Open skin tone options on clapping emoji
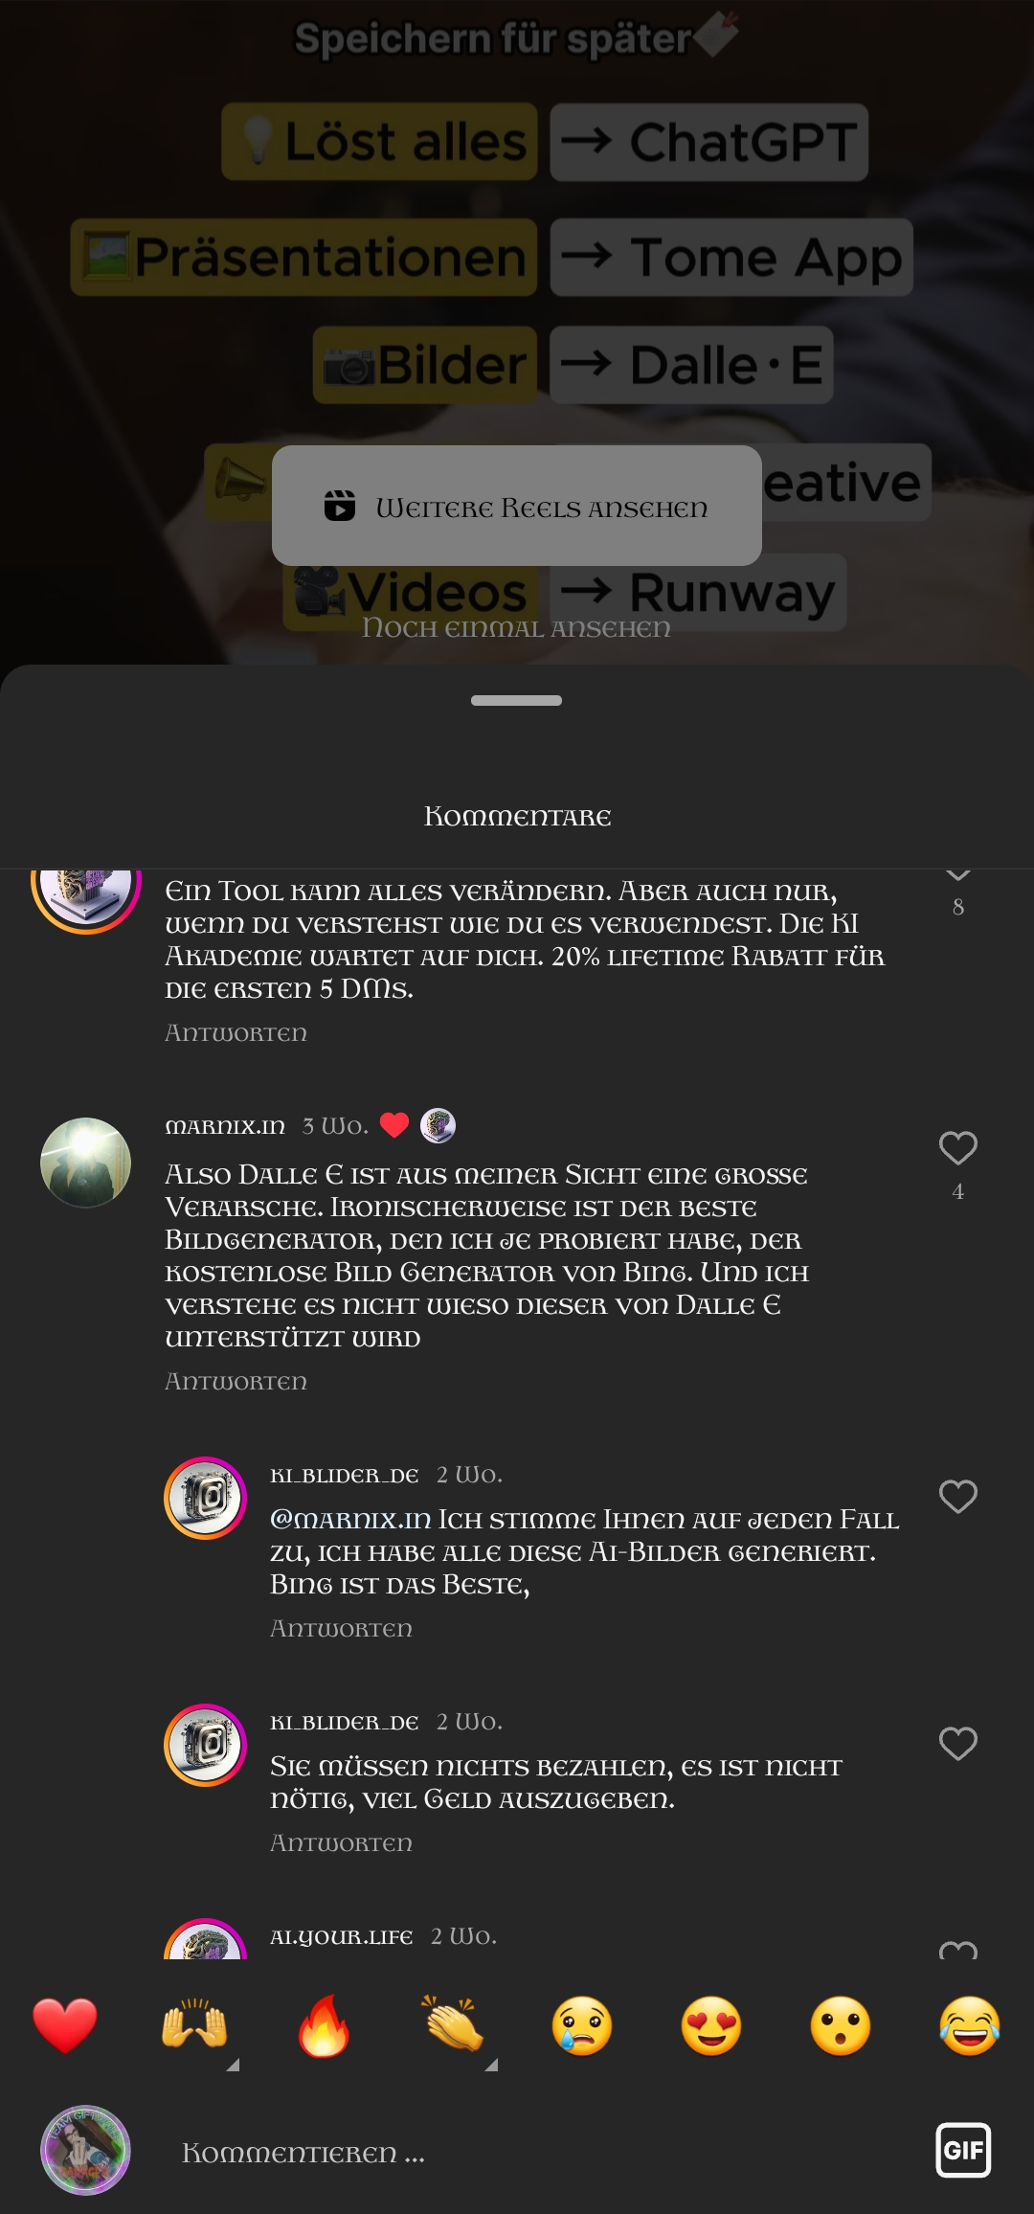This screenshot has height=2214, width=1034. tap(491, 2066)
